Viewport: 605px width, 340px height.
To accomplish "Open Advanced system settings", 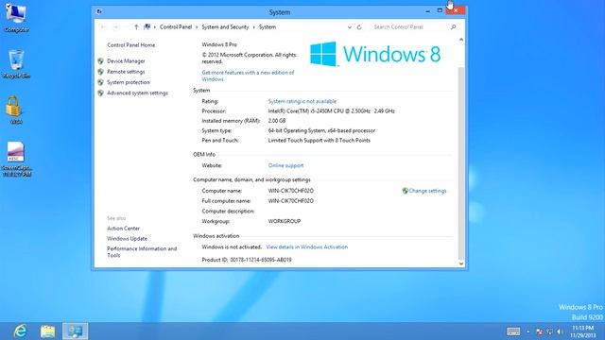I will click(137, 93).
